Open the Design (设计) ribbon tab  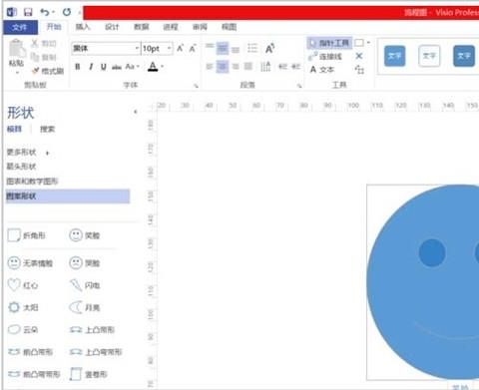coord(112,27)
